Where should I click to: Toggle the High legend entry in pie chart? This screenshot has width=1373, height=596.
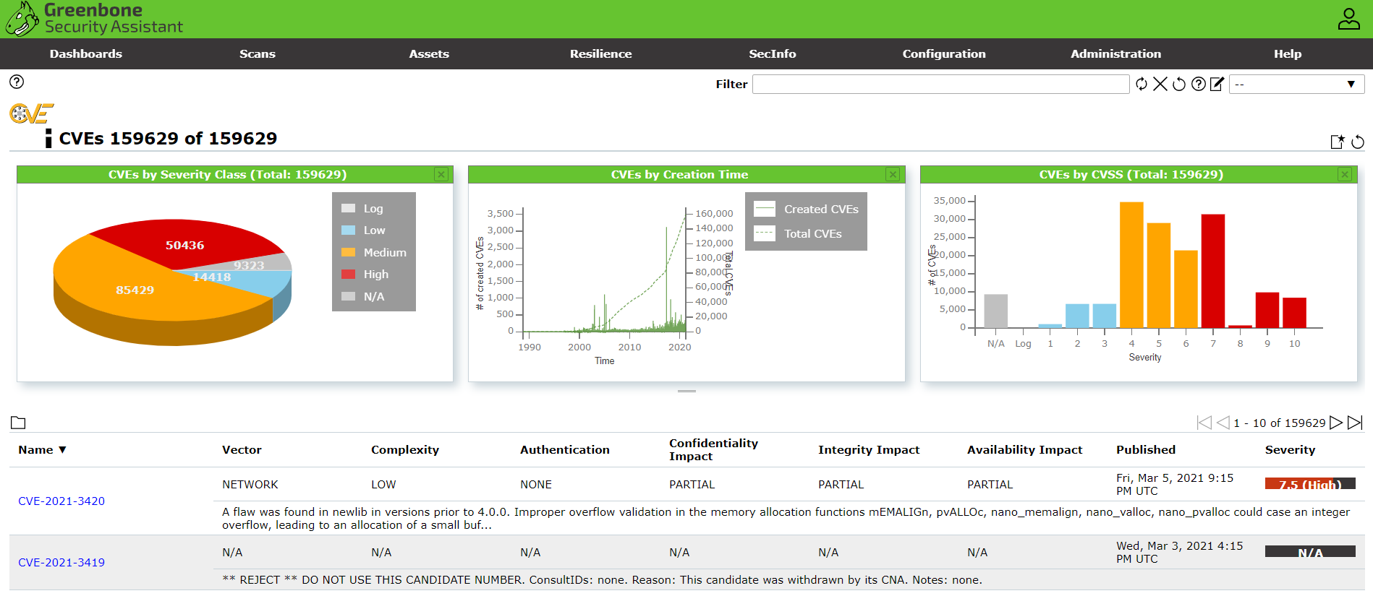tap(375, 275)
